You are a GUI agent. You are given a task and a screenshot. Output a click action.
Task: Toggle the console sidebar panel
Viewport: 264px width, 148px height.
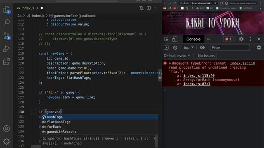click(166, 48)
